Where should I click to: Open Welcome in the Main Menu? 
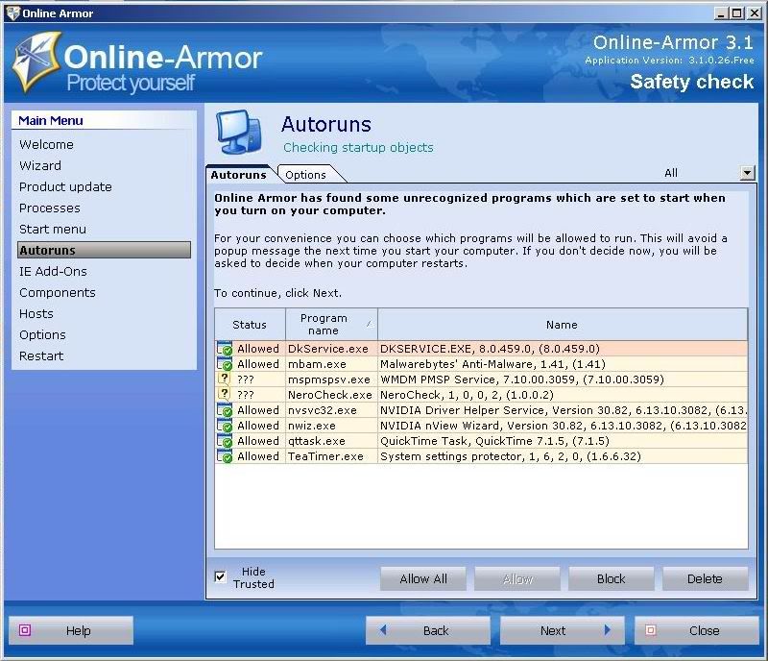click(x=46, y=145)
